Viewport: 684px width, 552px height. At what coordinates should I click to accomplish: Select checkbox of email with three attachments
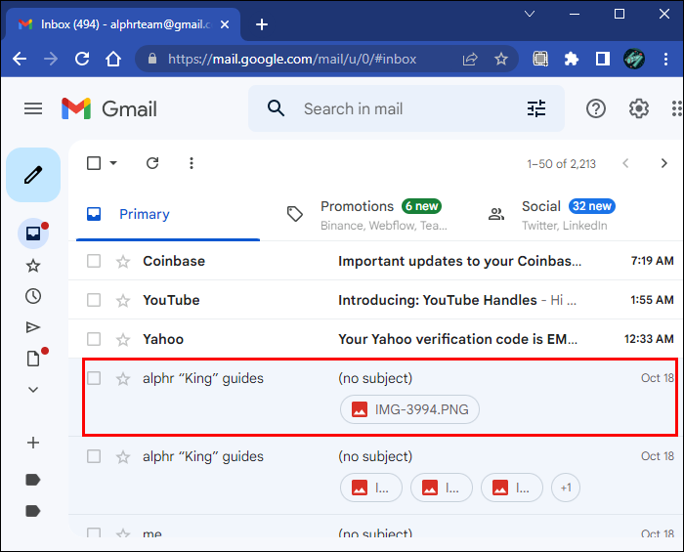(x=94, y=456)
